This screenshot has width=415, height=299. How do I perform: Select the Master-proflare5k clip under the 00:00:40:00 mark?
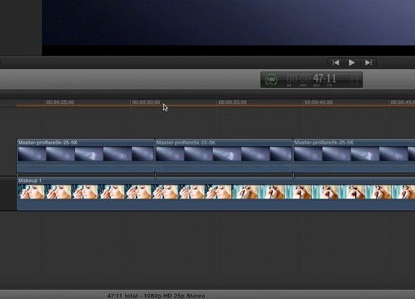coord(354,155)
